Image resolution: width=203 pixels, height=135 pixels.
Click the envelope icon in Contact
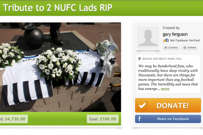(x=166, y=48)
